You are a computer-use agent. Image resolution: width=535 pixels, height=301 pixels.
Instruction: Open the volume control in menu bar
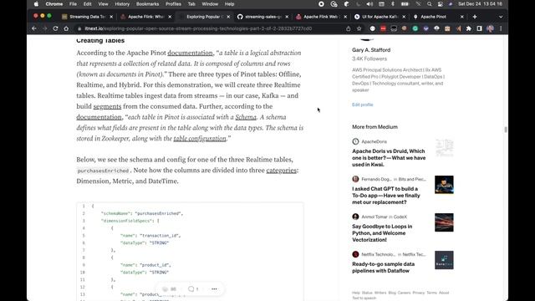coord(369,4)
